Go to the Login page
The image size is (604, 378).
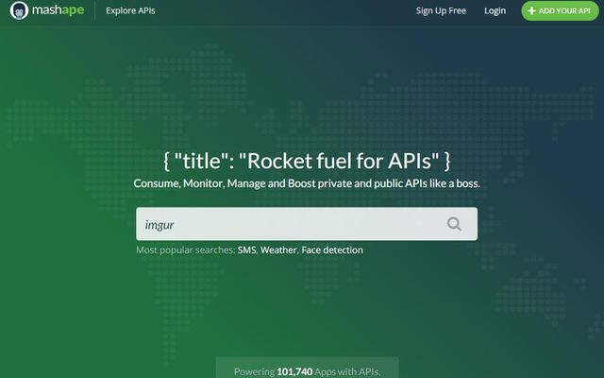click(x=495, y=10)
